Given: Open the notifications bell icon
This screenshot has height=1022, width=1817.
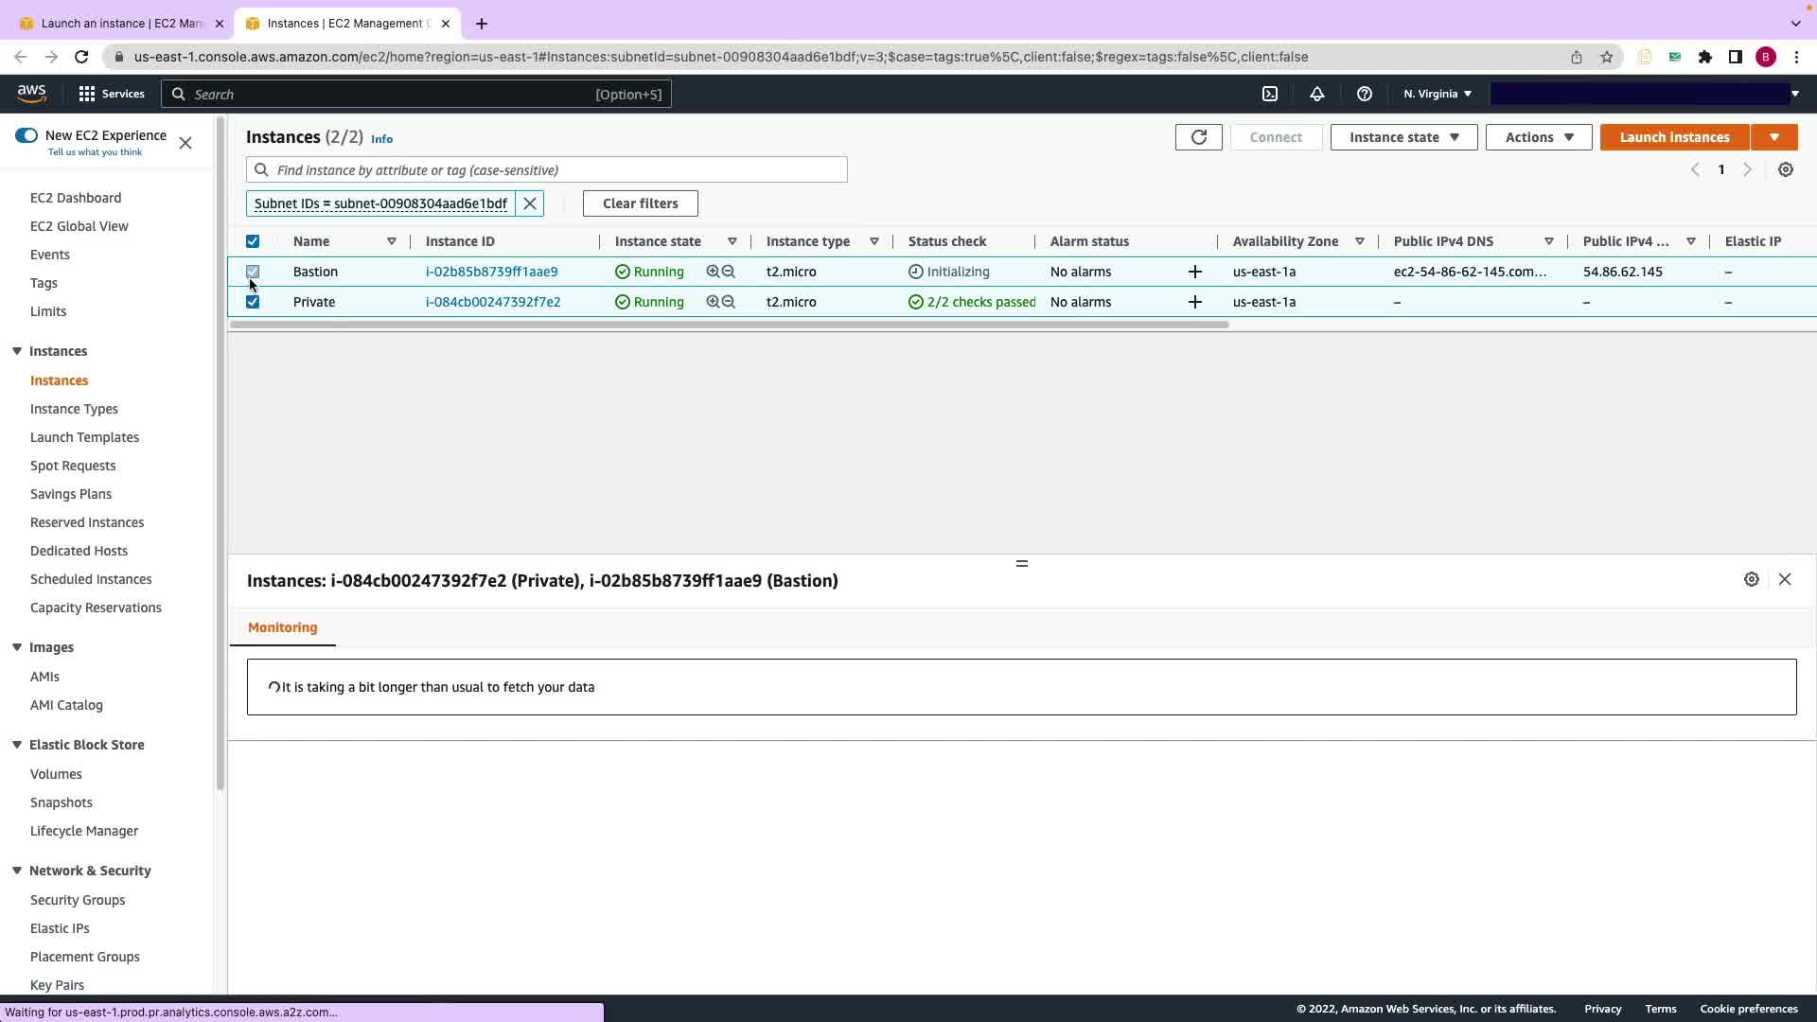Looking at the screenshot, I should point(1316,94).
